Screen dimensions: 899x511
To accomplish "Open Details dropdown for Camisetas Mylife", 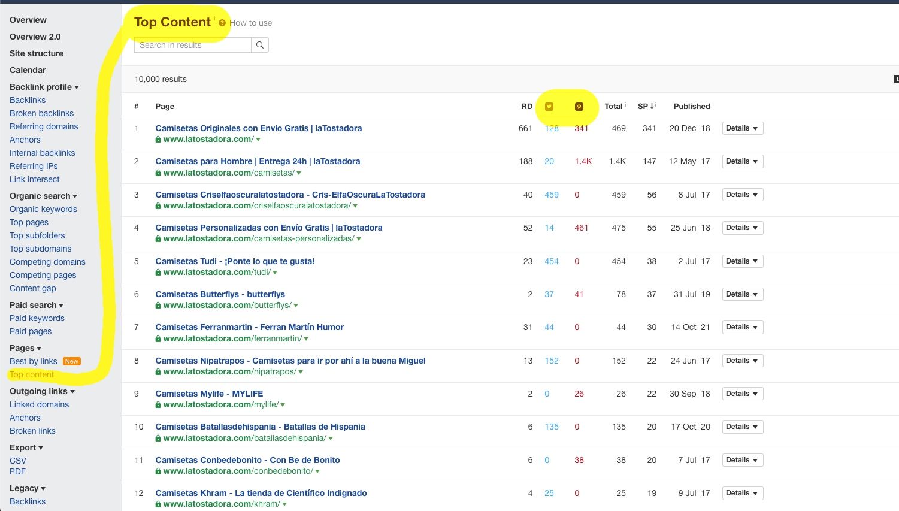I will 742,394.
